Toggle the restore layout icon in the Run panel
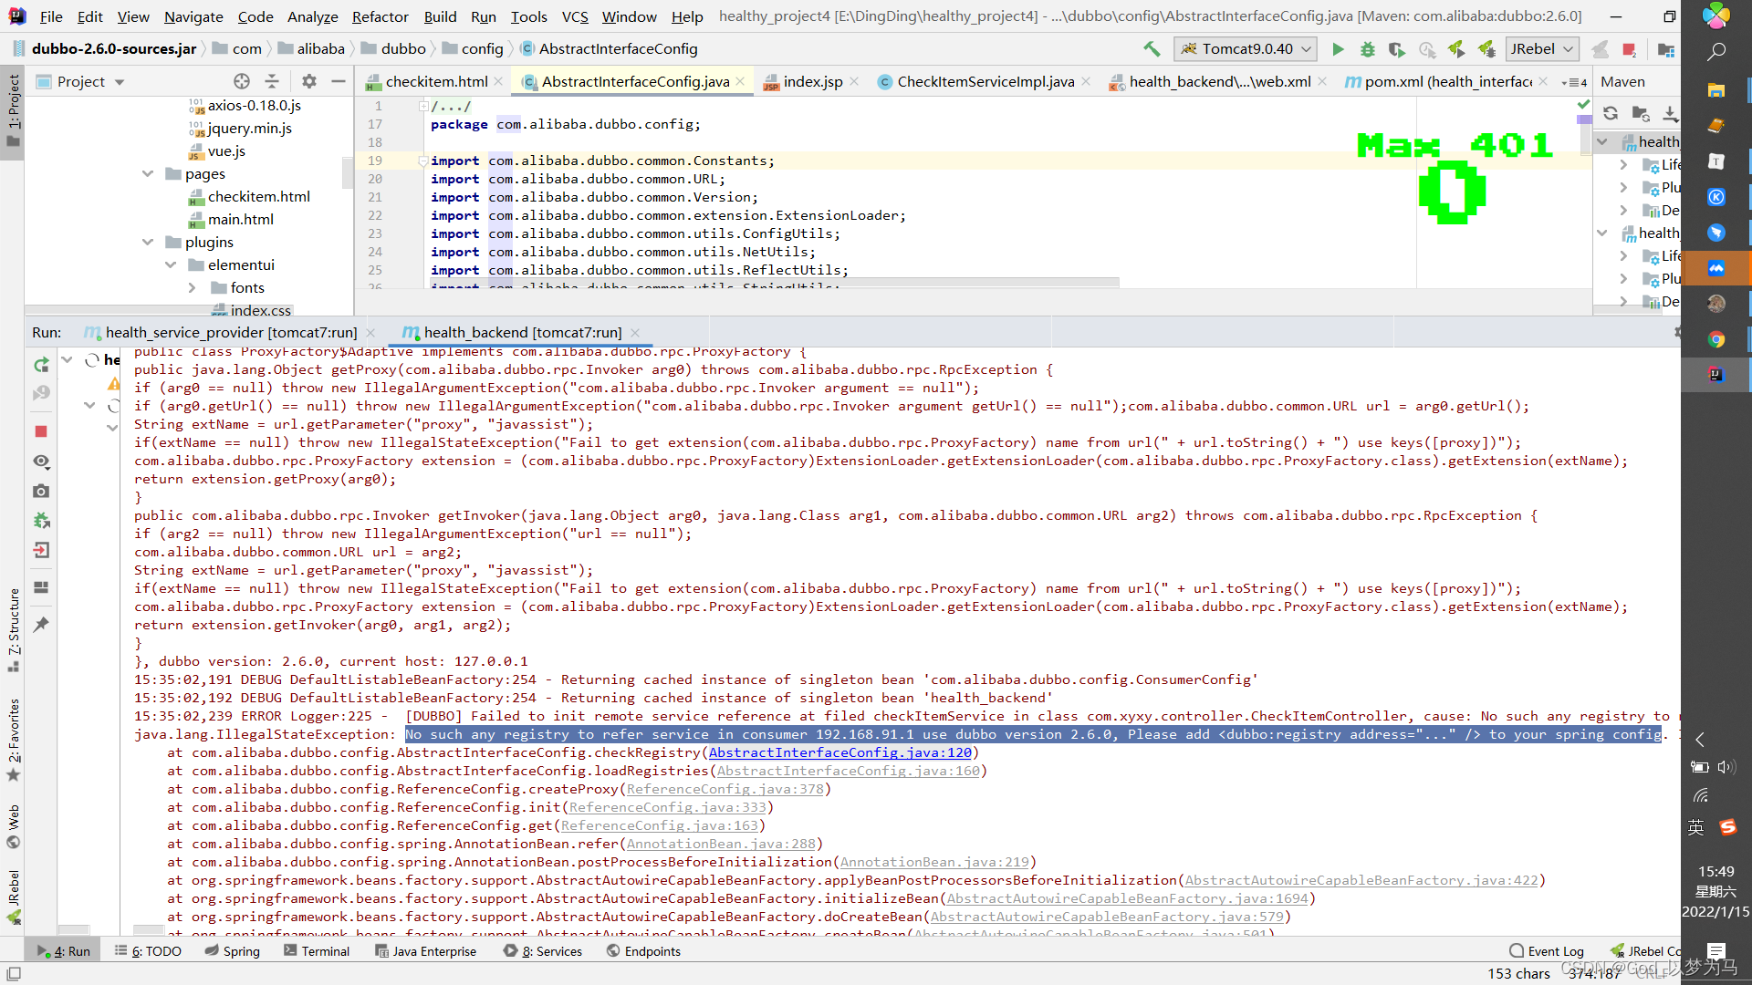 [41, 587]
